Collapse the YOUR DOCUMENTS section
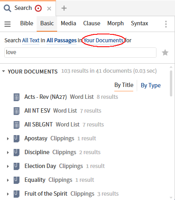The width and height of the screenshot is (175, 200). pyautogui.click(x=4, y=72)
